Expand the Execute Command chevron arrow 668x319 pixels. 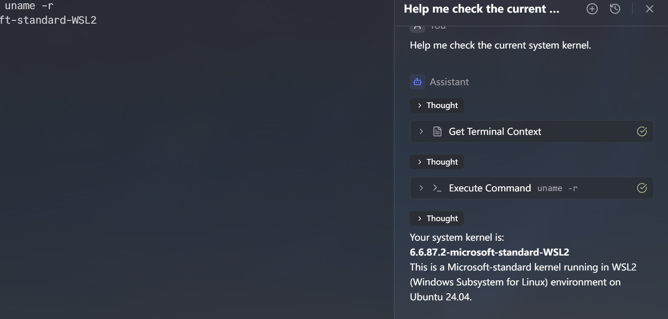tap(421, 188)
